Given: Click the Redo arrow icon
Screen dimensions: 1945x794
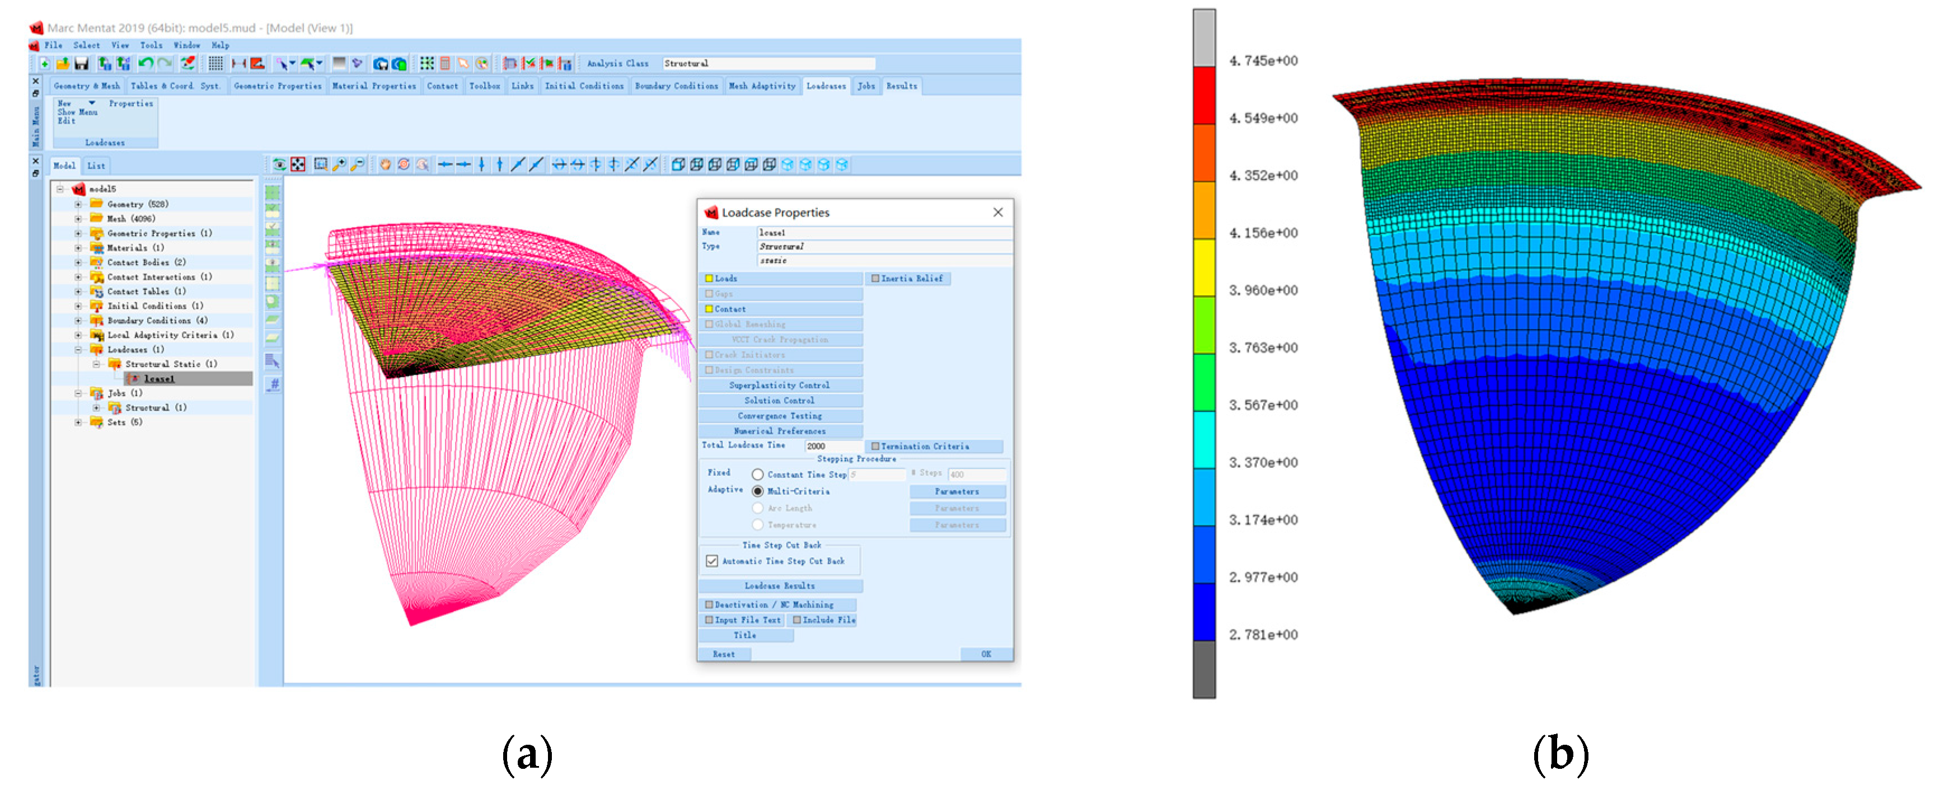Looking at the screenshot, I should (165, 63).
